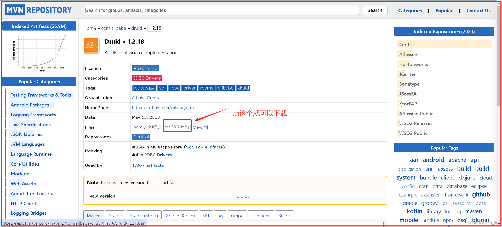Open Alibaba Group organization link
Image resolution: width=502 pixels, height=227 pixels.
[x=145, y=98]
